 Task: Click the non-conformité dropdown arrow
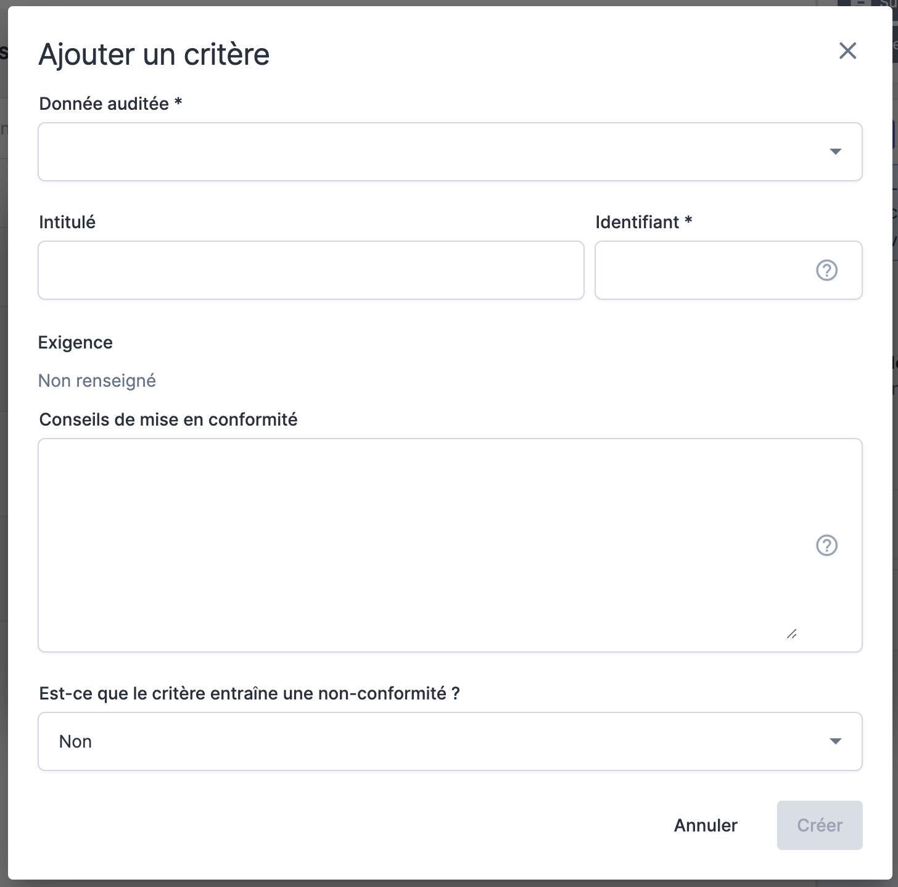[835, 741]
